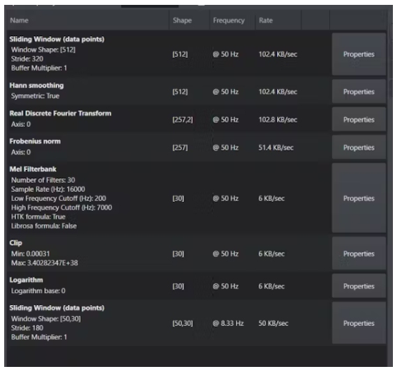Select the Real Discrete Fourier Transform title

coord(60,113)
